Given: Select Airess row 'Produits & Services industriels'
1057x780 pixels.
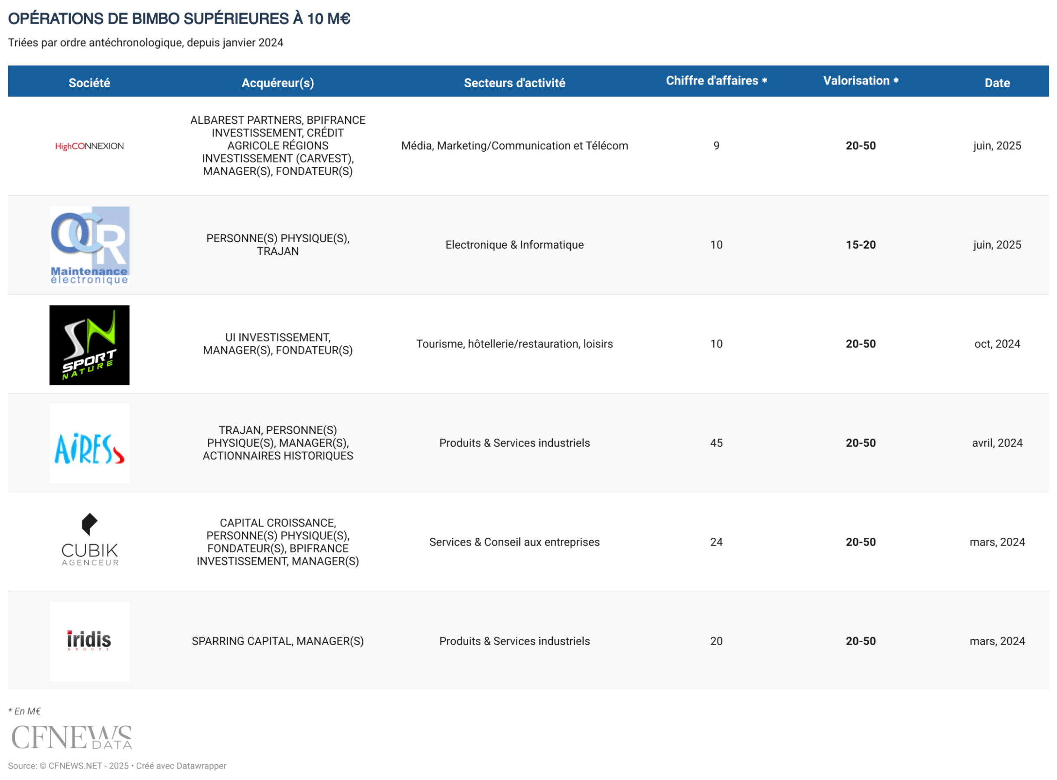Looking at the screenshot, I should coord(514,443).
